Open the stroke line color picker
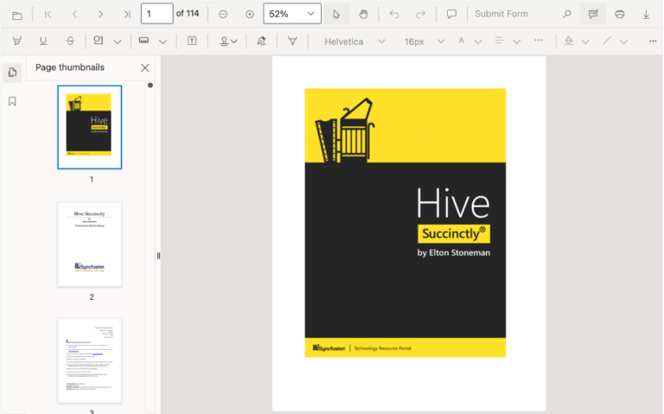 (615, 41)
